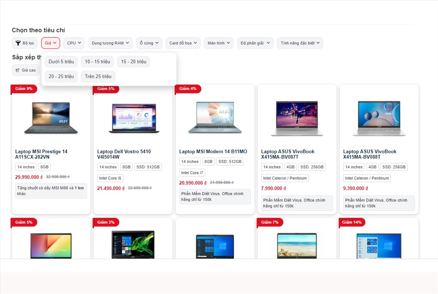Select the 15 - 20 triệu option
Screen dimensions: 438x294
pos(134,62)
